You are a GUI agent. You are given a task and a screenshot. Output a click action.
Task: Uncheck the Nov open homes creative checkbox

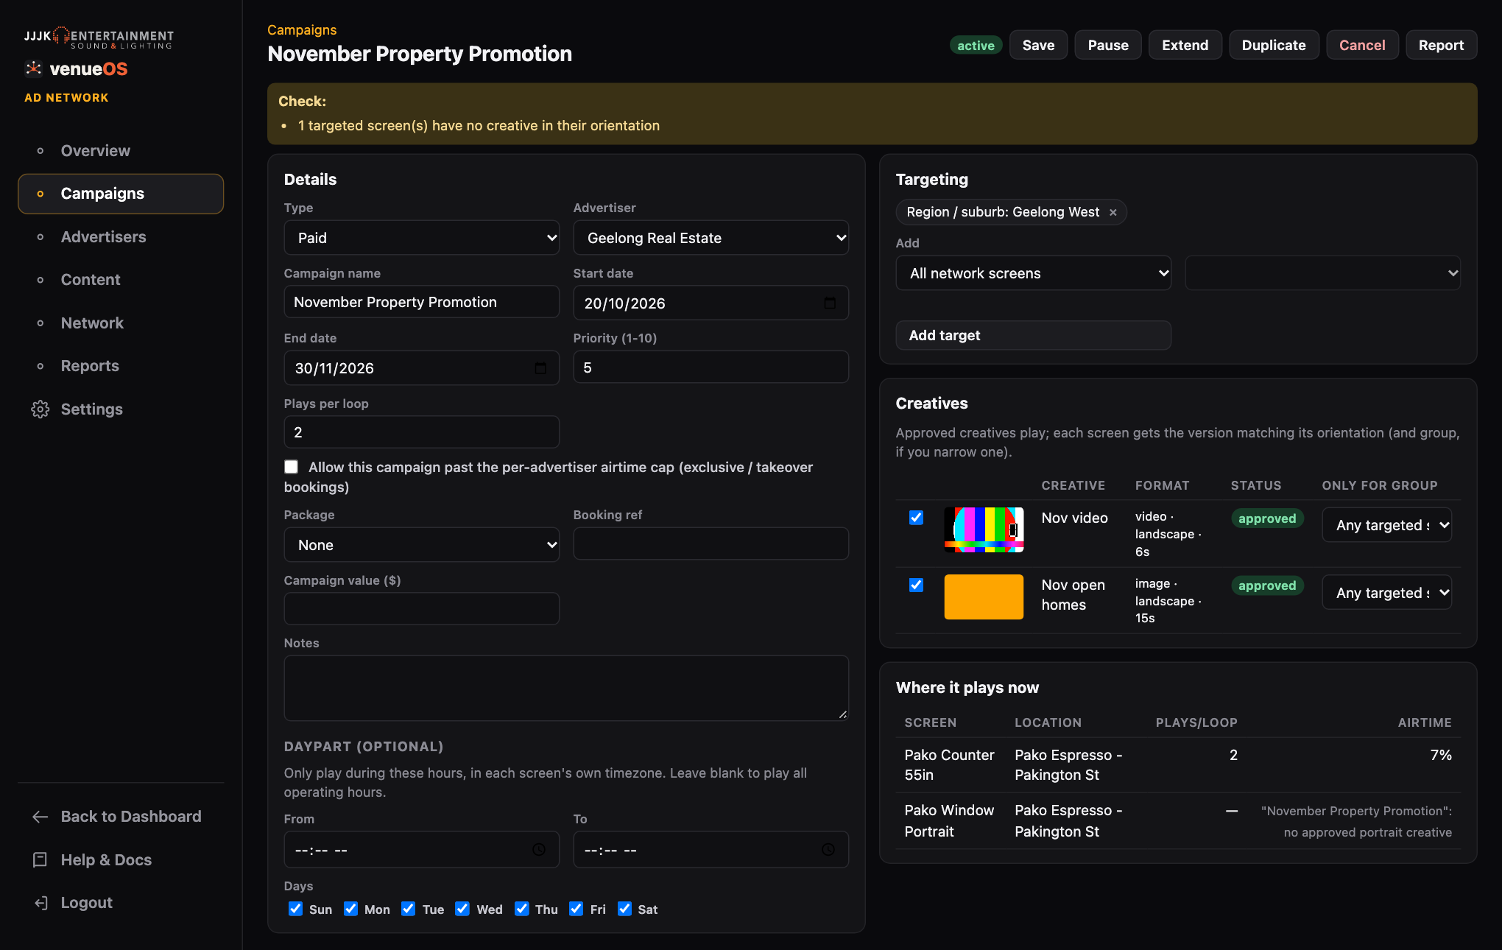(916, 585)
